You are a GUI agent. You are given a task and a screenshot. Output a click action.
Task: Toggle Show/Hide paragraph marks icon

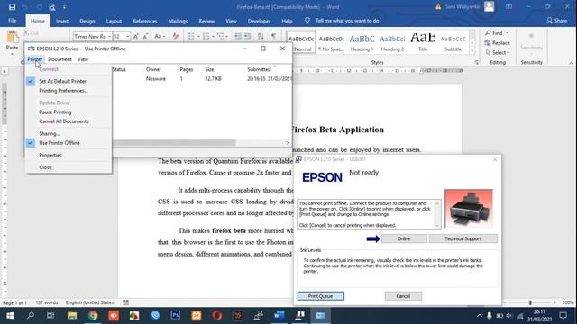[273, 36]
